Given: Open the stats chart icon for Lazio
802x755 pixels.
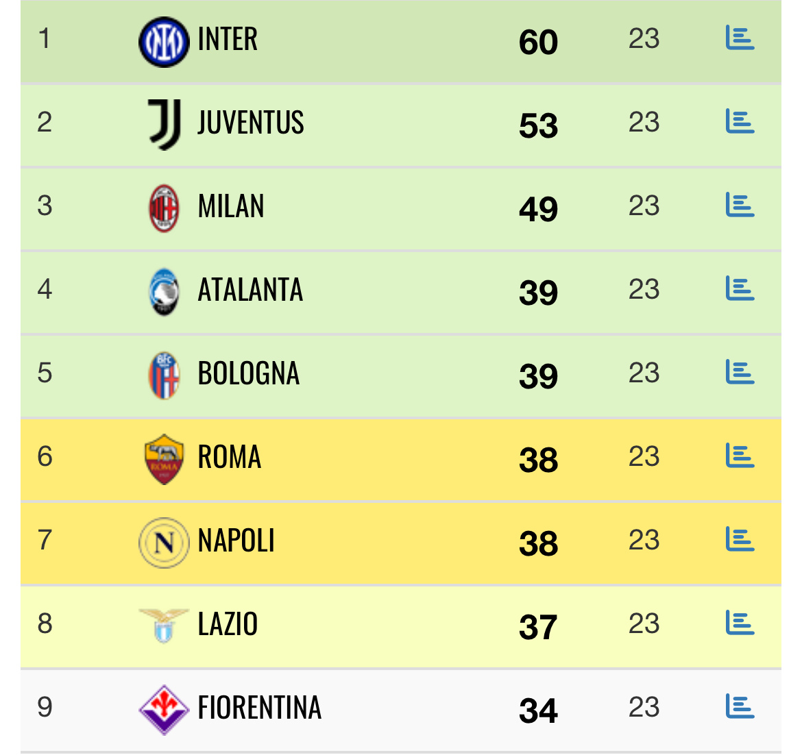Looking at the screenshot, I should tap(740, 623).
